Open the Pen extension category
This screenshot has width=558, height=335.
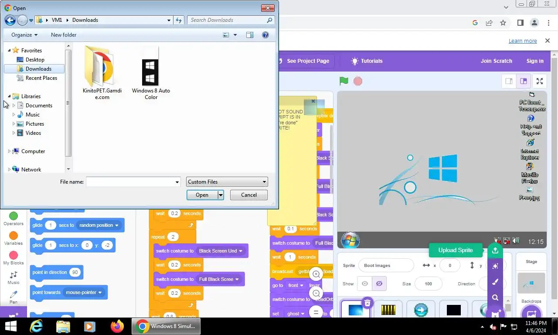[14, 297]
